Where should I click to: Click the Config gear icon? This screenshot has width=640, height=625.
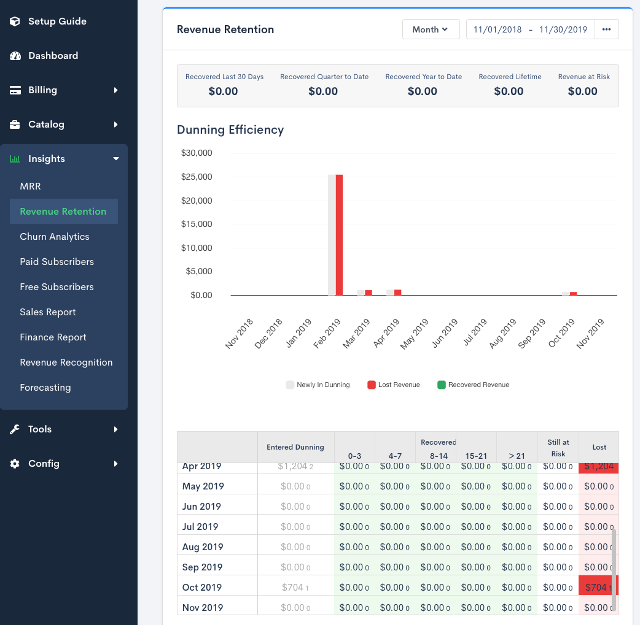pyautogui.click(x=15, y=464)
